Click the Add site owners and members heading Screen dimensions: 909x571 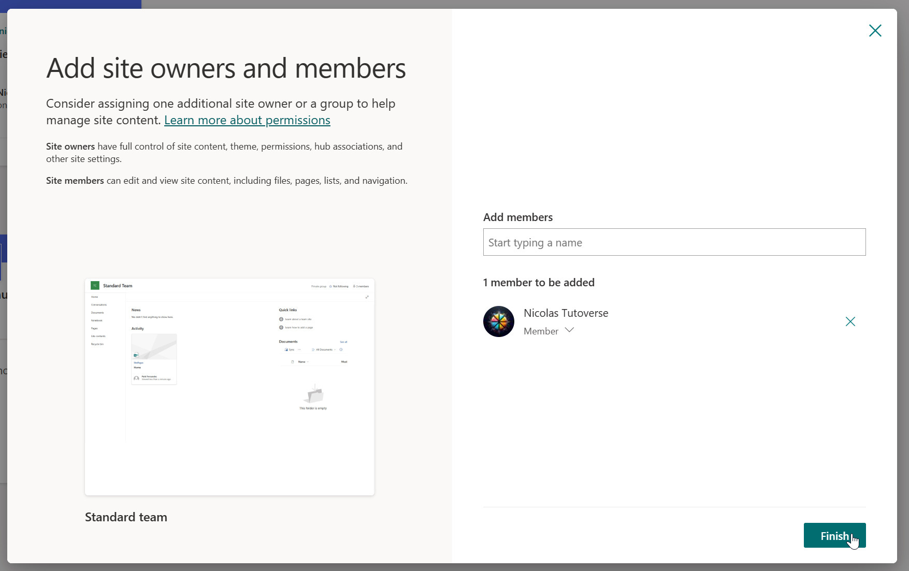point(226,68)
